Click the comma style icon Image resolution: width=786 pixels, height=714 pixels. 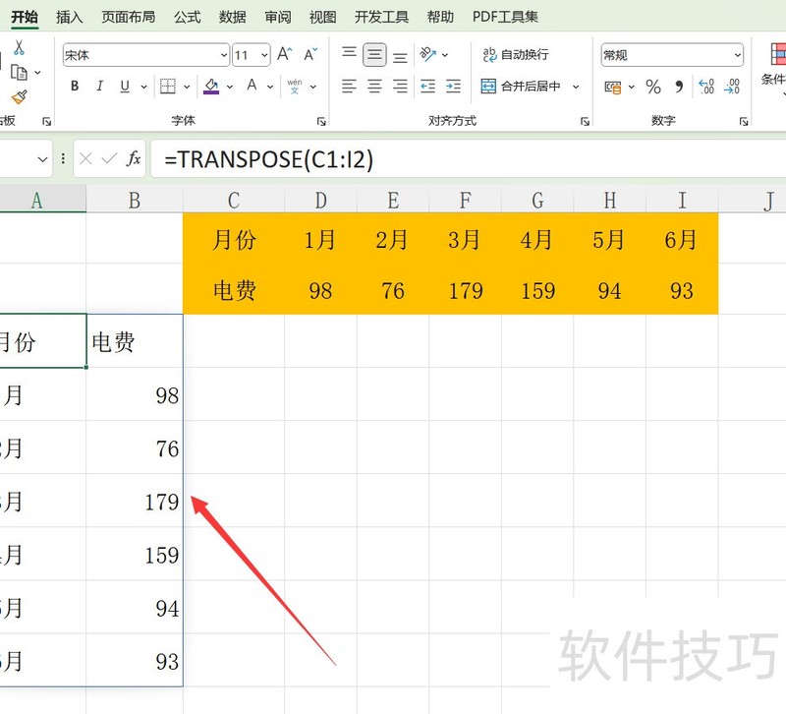click(x=680, y=88)
